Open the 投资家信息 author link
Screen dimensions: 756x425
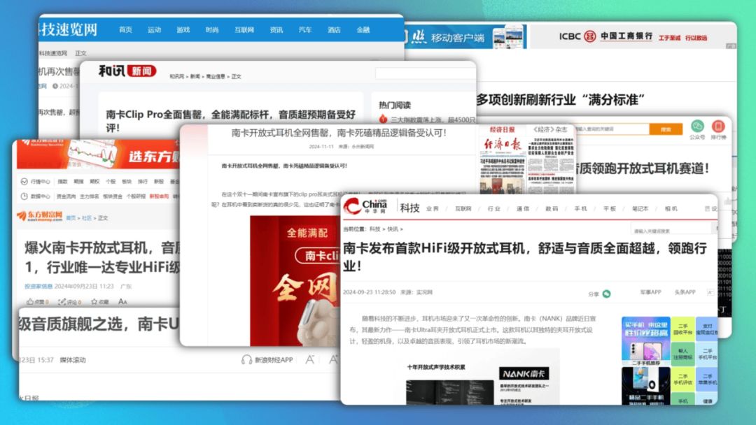click(38, 286)
